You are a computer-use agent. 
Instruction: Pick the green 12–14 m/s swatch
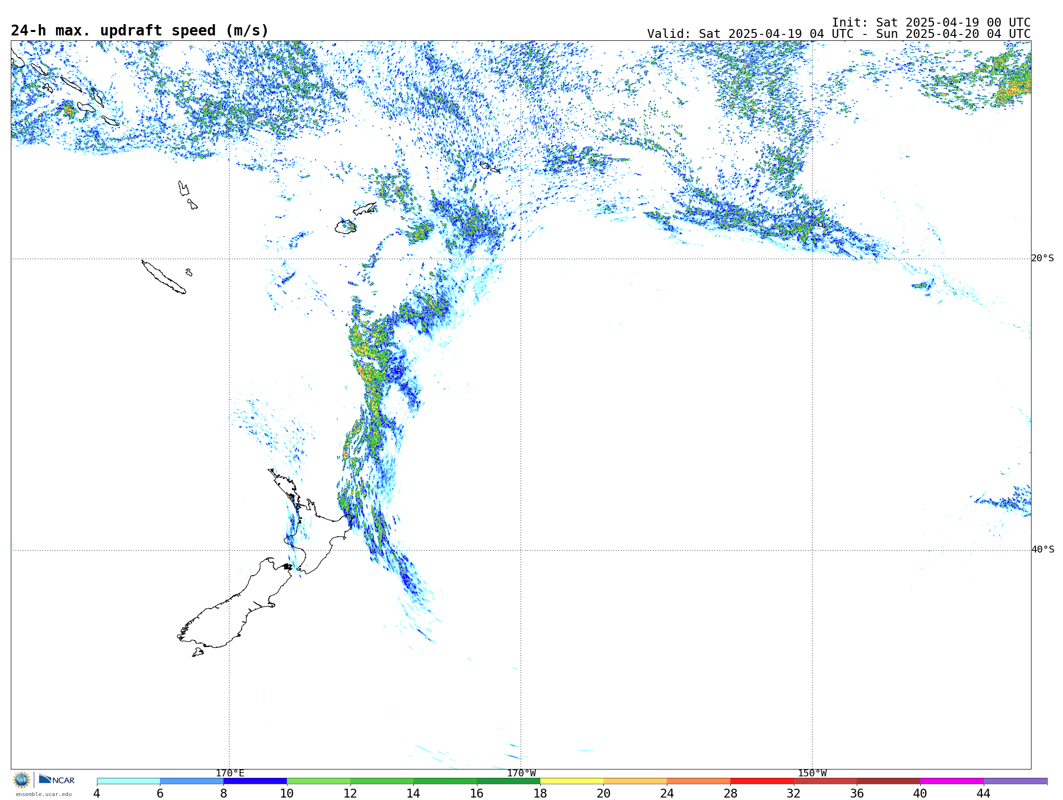382,781
